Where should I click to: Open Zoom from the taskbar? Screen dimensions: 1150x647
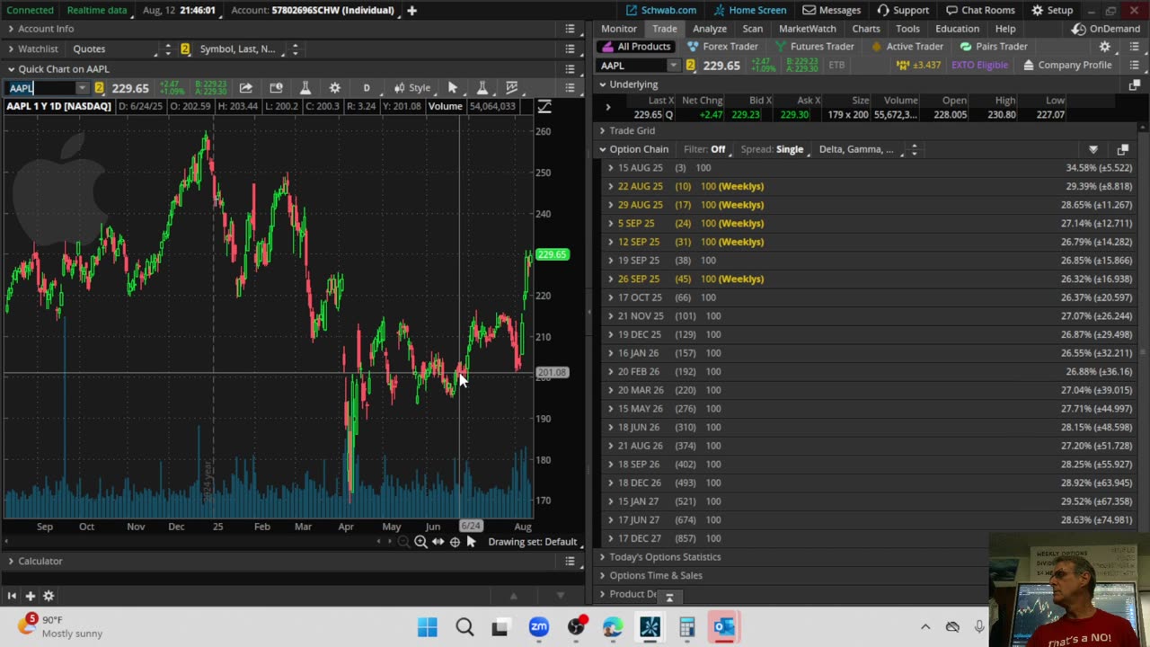538,627
